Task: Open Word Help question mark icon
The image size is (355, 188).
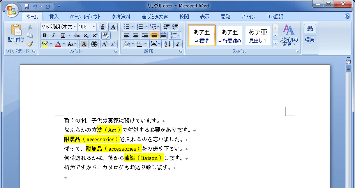Action: (348, 16)
